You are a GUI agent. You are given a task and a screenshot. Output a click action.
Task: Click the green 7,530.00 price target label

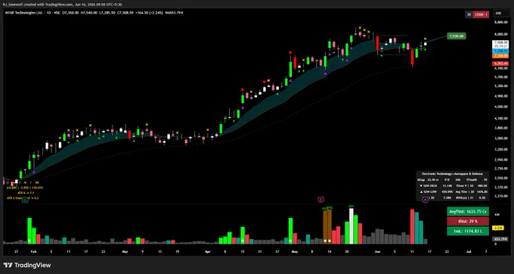click(457, 36)
